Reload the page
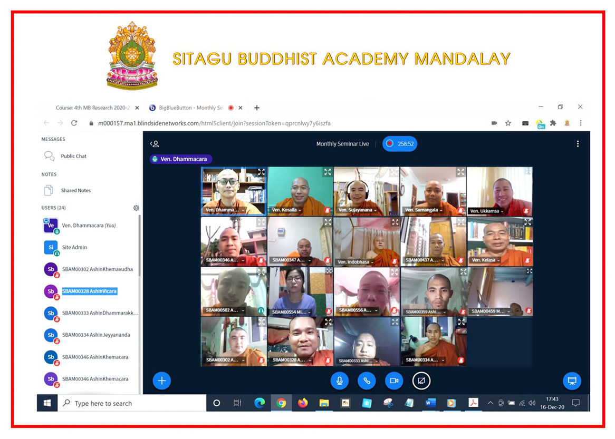Image resolution: width=615 pixels, height=439 pixels. pyautogui.click(x=74, y=123)
